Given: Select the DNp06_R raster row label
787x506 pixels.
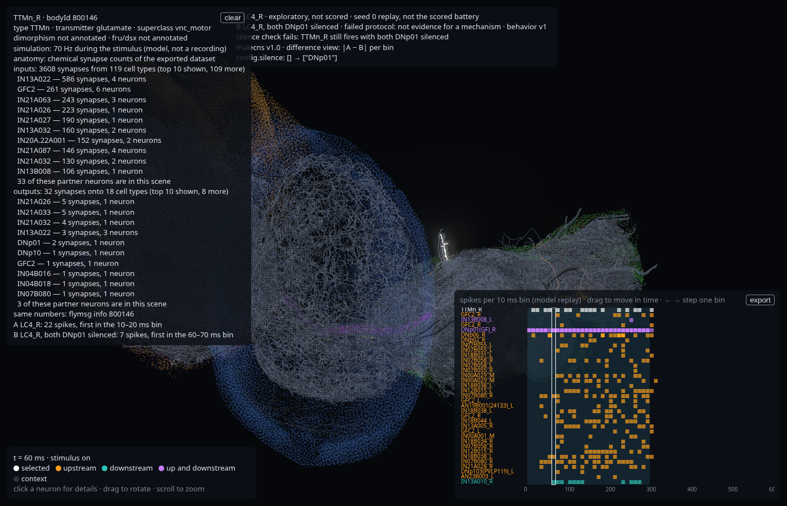Looking at the screenshot, I should pos(473,335).
